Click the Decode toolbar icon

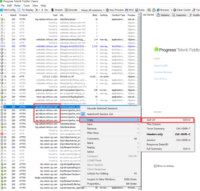pyautogui.click(x=66, y=10)
